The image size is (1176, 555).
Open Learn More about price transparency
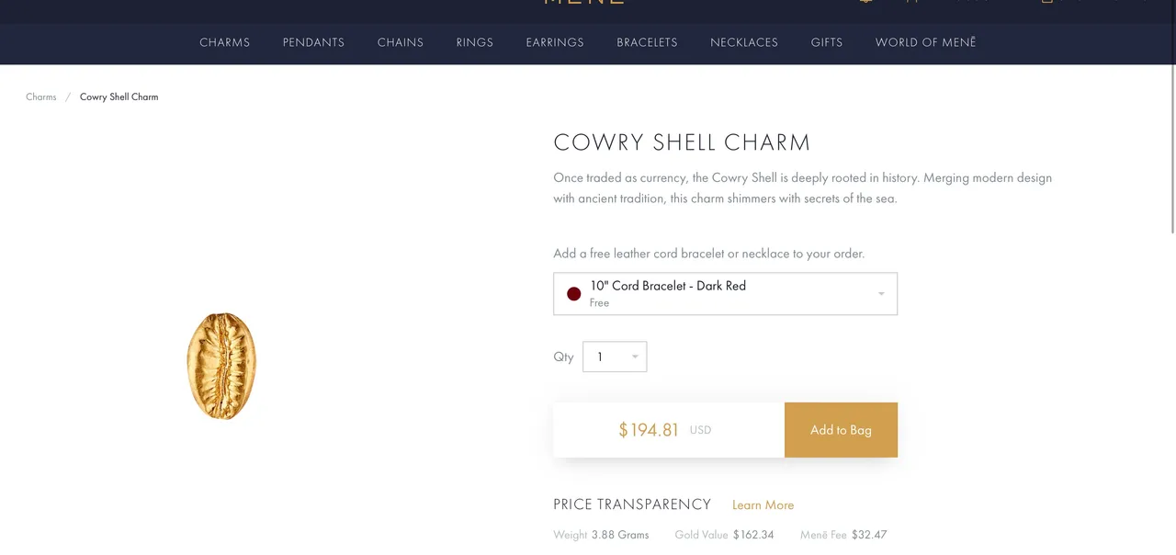click(x=763, y=505)
